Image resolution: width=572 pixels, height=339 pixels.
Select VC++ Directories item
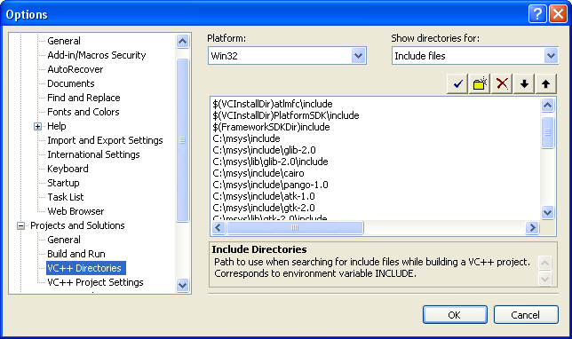tap(86, 268)
